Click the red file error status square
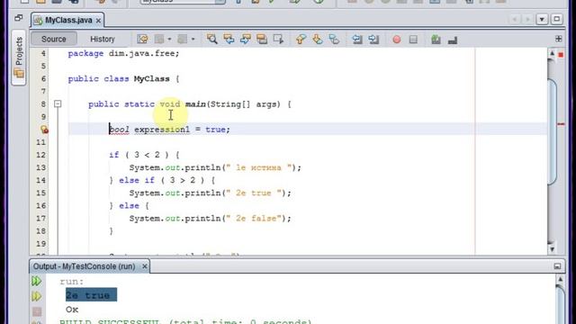Viewport: 576px width, 324px height. coord(561,55)
